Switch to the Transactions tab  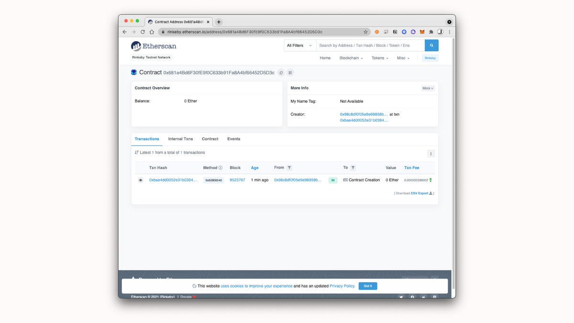coord(147,139)
